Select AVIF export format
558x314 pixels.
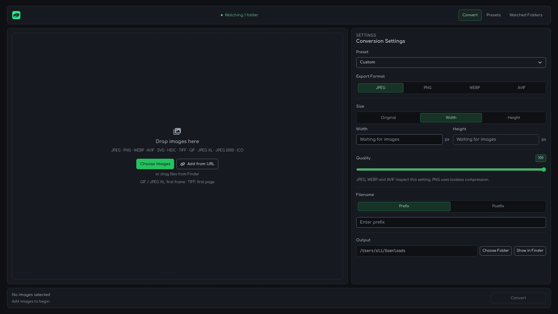click(x=521, y=88)
